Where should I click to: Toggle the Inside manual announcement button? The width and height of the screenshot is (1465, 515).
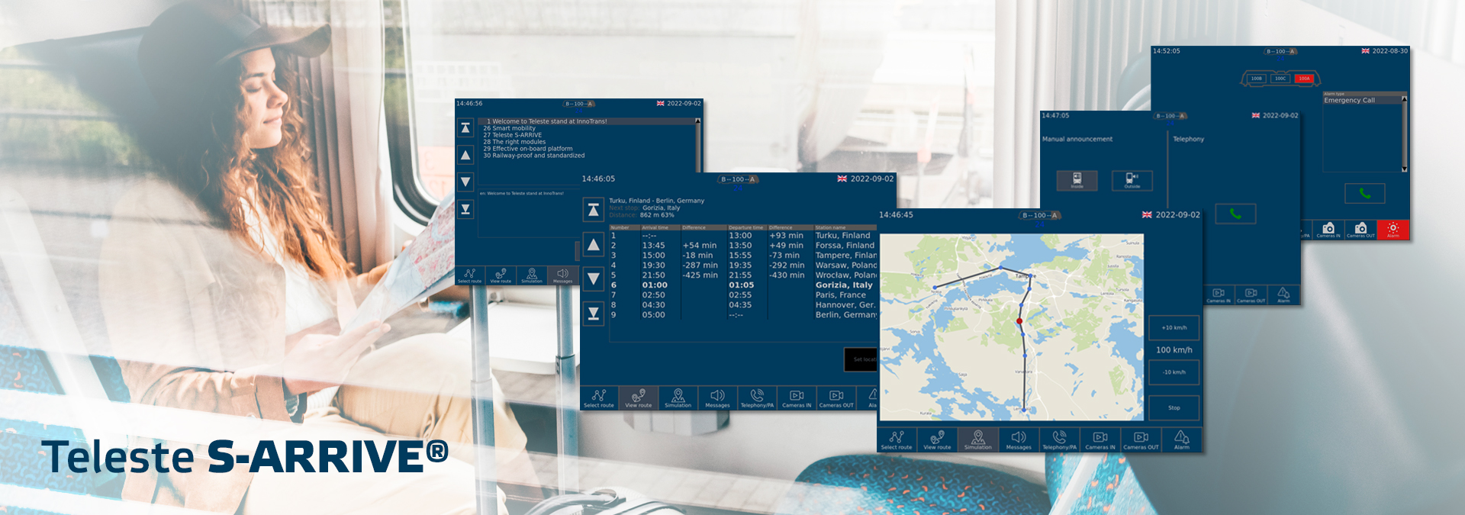tap(1077, 180)
